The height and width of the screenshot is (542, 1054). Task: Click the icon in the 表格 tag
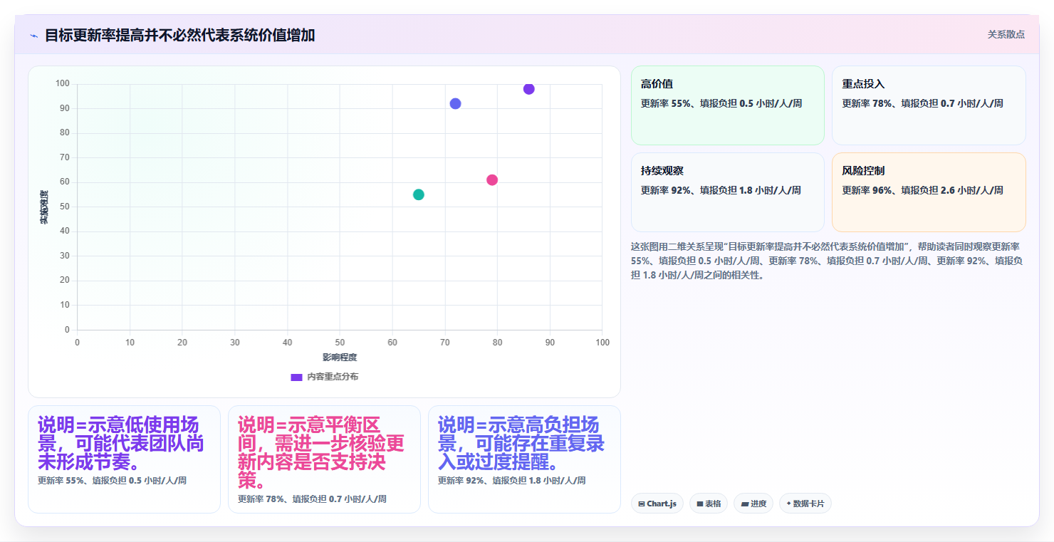(x=700, y=504)
